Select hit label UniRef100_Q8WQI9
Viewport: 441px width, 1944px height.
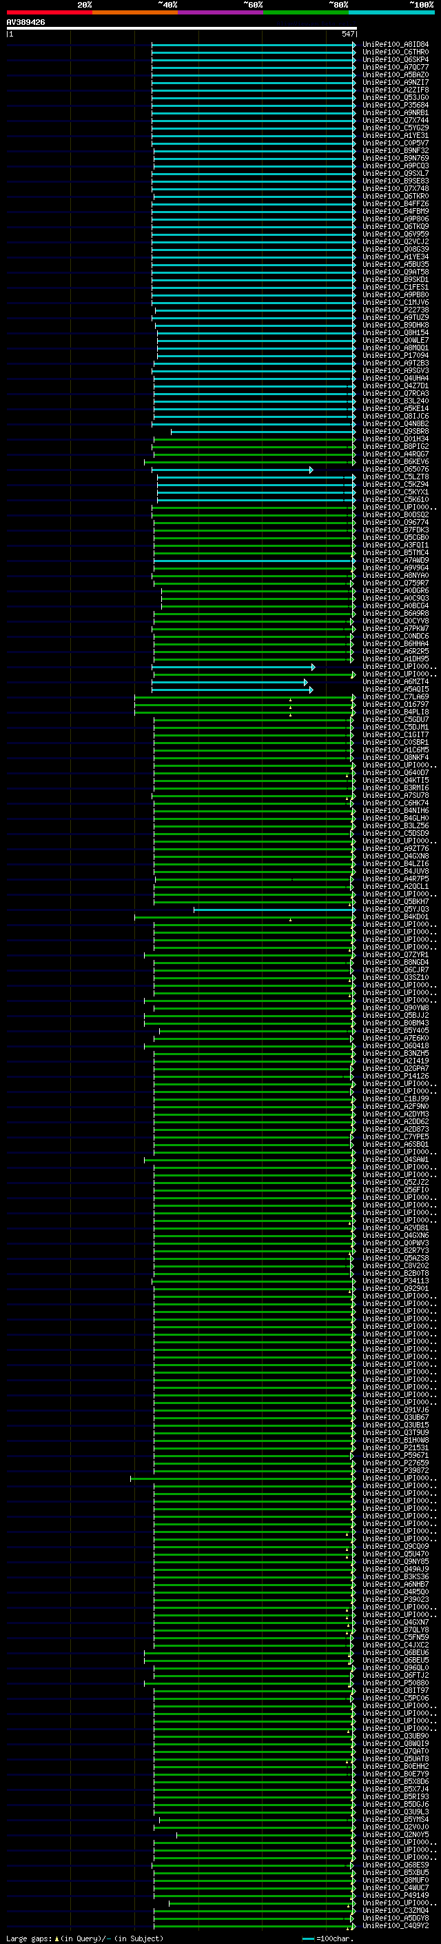pos(395,1744)
